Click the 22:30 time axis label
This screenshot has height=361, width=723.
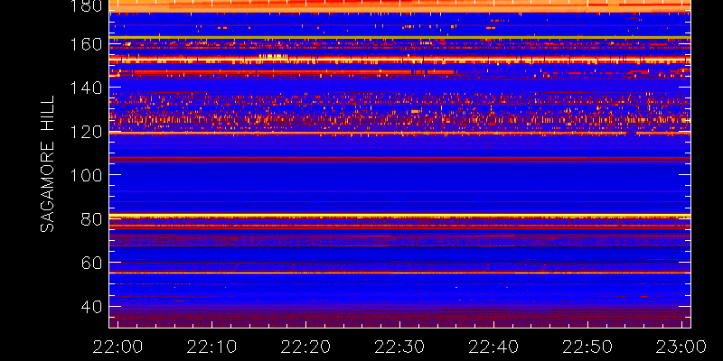point(399,347)
